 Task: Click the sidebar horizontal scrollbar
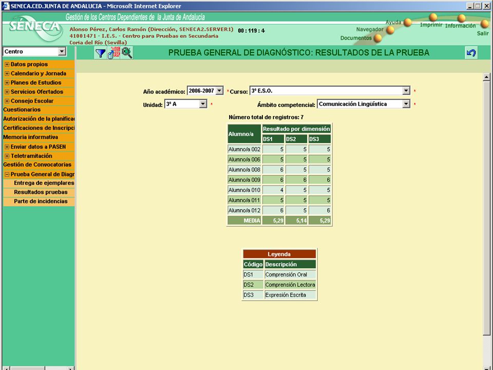(28, 368)
